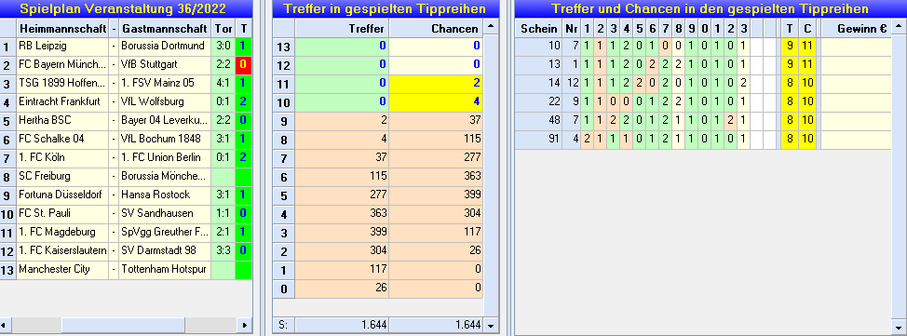Screen dimensions: 907x336
Task: Click Treffer value 37 in row 7
Action: click(x=342, y=157)
